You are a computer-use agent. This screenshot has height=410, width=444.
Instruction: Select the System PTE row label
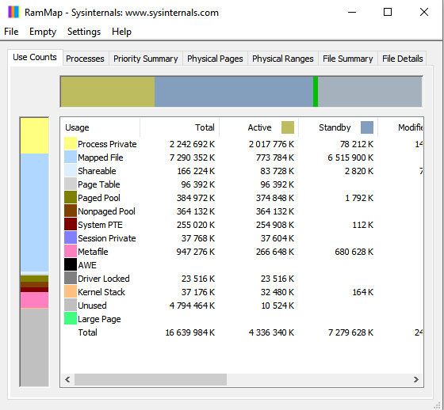(100, 225)
